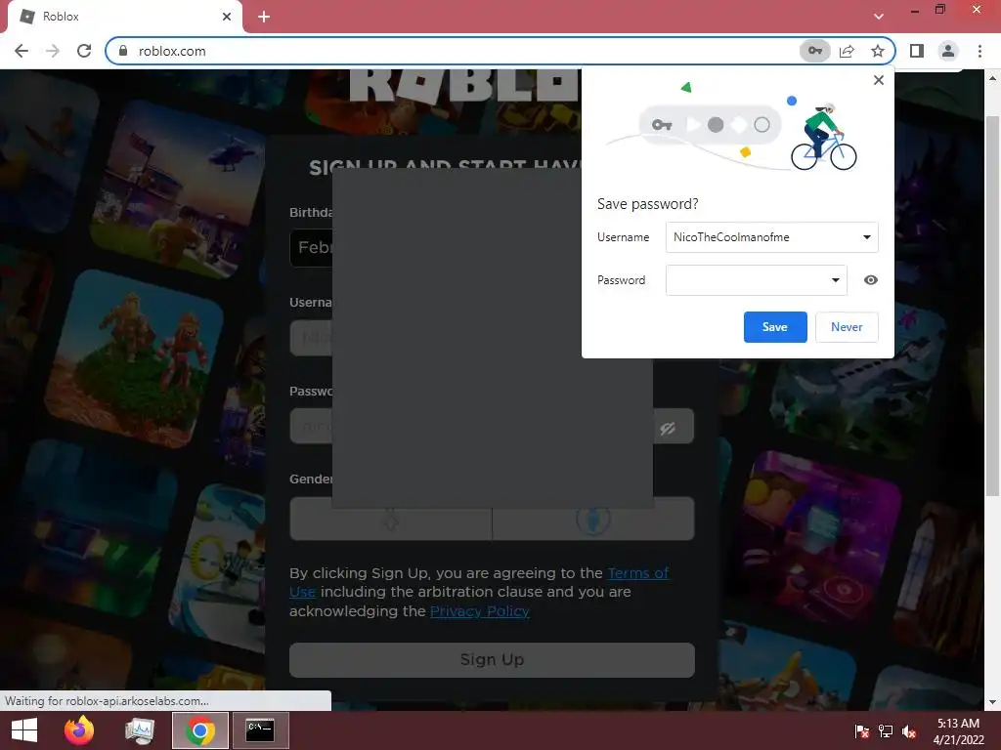Expand the Username dropdown in save popup
This screenshot has height=750, width=1001.
(x=866, y=237)
